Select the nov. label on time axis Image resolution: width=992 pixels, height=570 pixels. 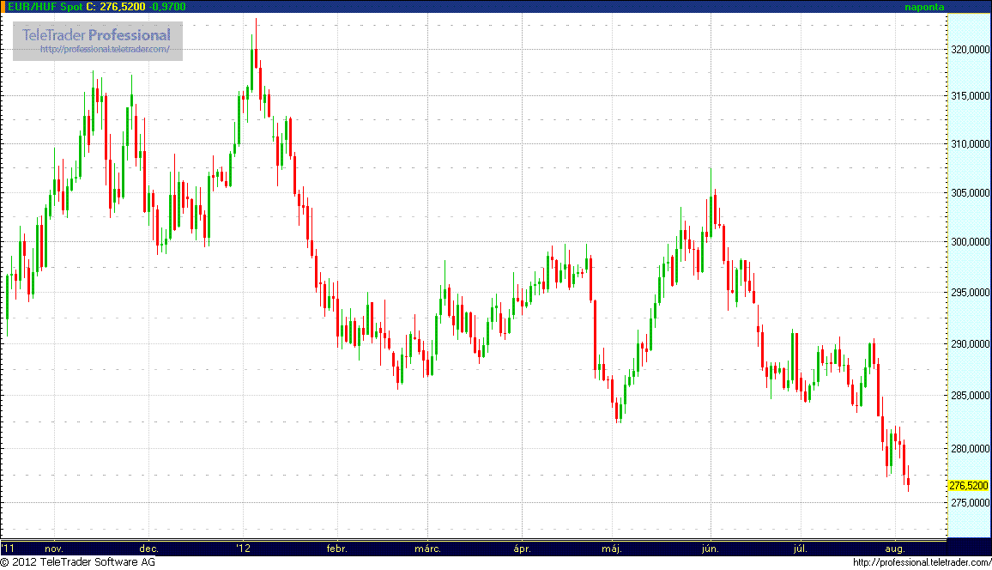pyautogui.click(x=53, y=548)
